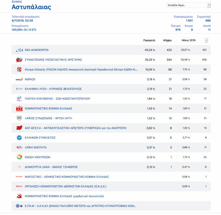Click Νέα Δημοκρατία percentage 43,24 %
This screenshot has width=221, height=215.
tap(150, 50)
